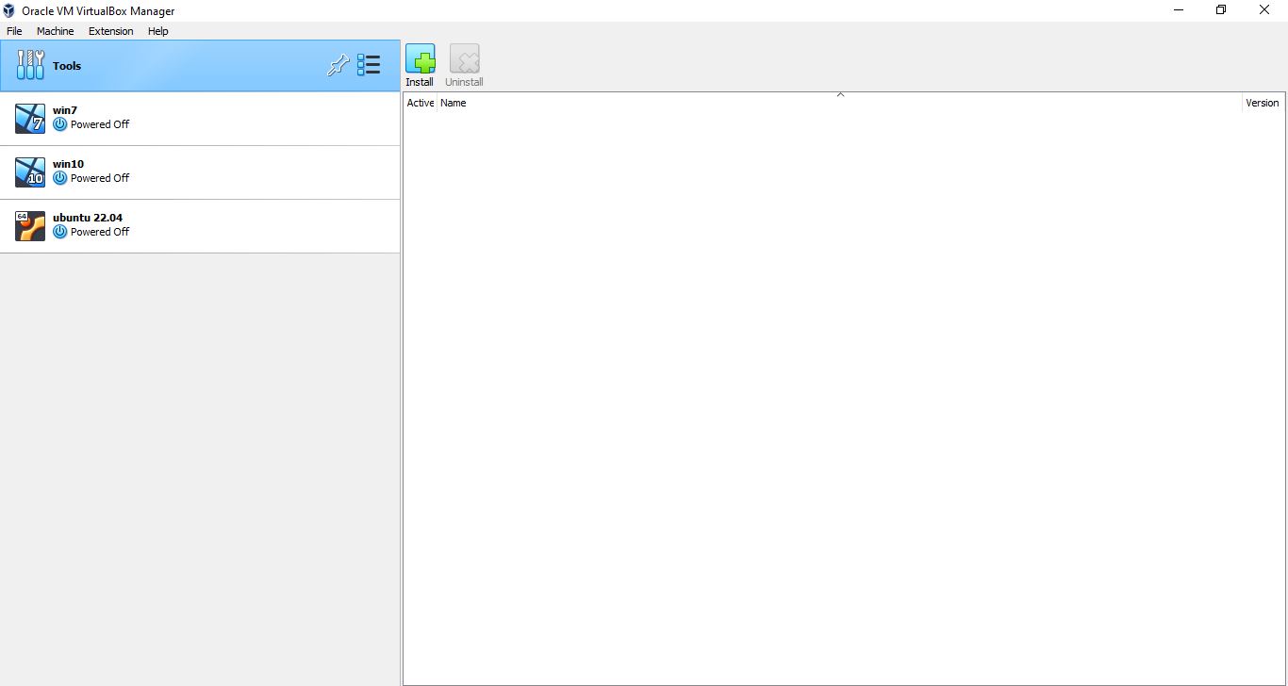The height and width of the screenshot is (686, 1288).
Task: Minimize the VirtualBox Manager window
Action: pos(1179,10)
